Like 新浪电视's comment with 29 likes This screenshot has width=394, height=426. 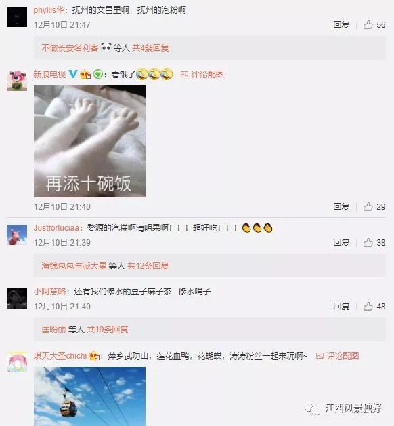click(368, 206)
